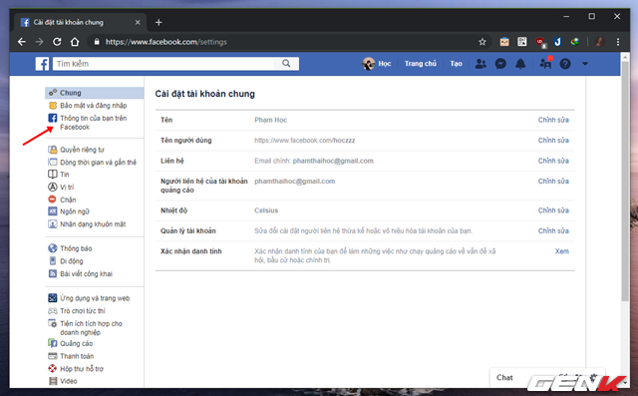Open the Ngôn ngữ settings item
Viewport: 638px width, 396px height.
pyautogui.click(x=75, y=211)
